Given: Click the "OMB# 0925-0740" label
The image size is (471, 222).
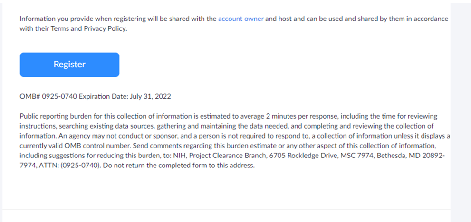Looking at the screenshot, I should (48, 96).
